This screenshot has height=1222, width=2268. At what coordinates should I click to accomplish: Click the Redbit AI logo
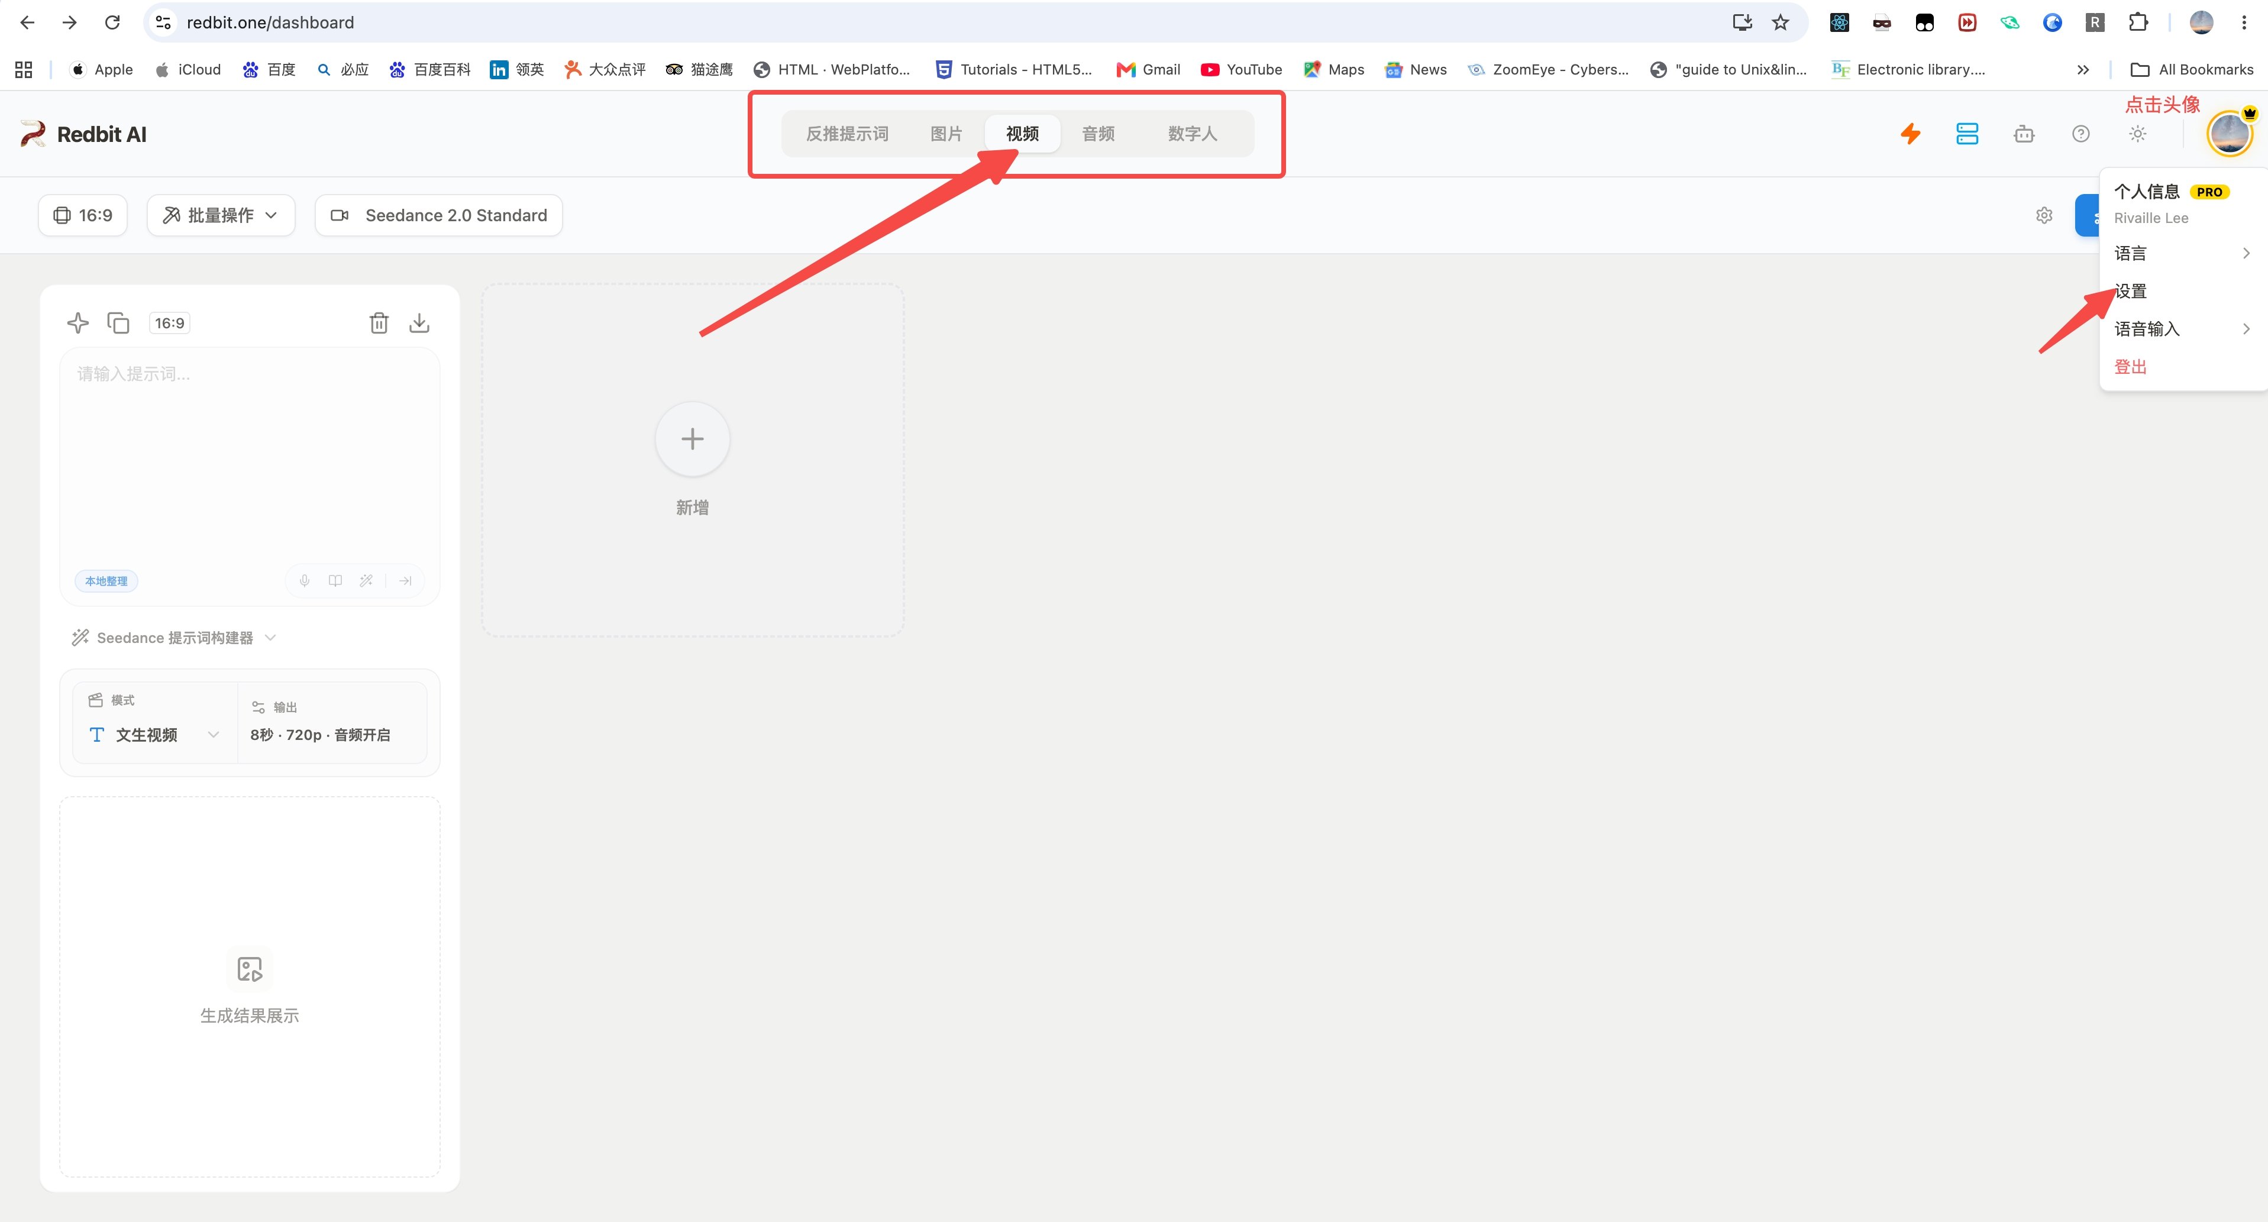[83, 134]
